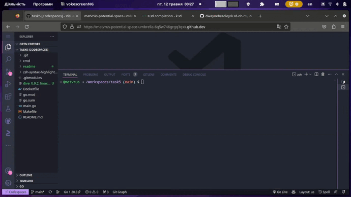Open the main.go file
The width and height of the screenshot is (351, 197).
click(30, 106)
